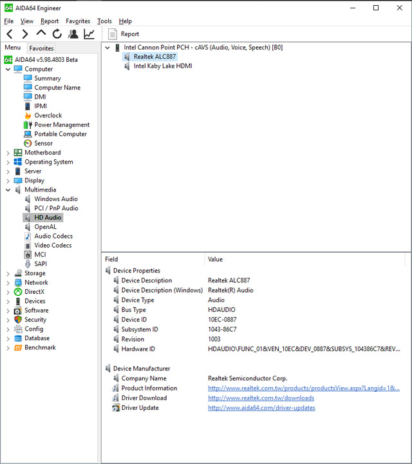Open the graph chart toolbar icon
Image resolution: width=412 pixels, height=464 pixels.
tap(89, 34)
